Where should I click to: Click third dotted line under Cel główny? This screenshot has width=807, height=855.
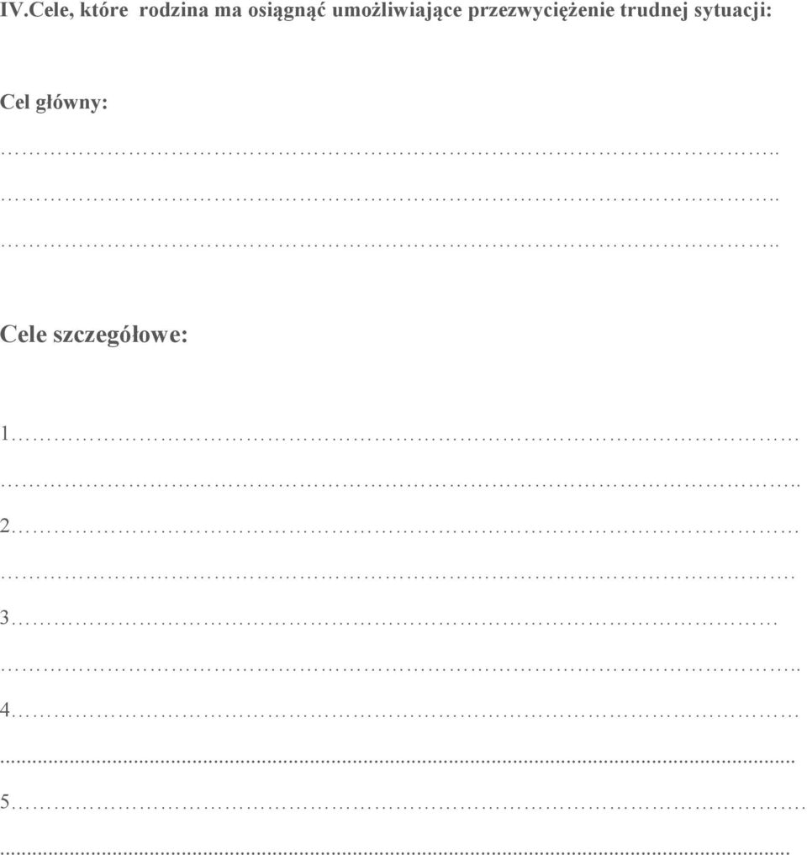click(x=390, y=245)
